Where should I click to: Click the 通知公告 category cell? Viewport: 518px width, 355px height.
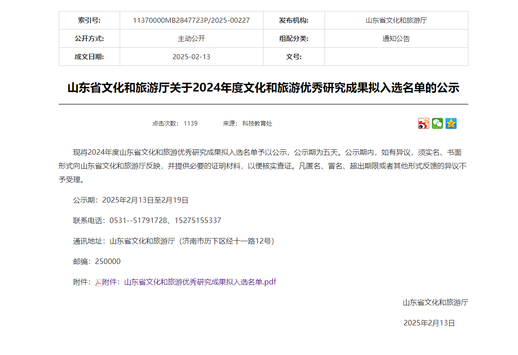pyautogui.click(x=396, y=39)
